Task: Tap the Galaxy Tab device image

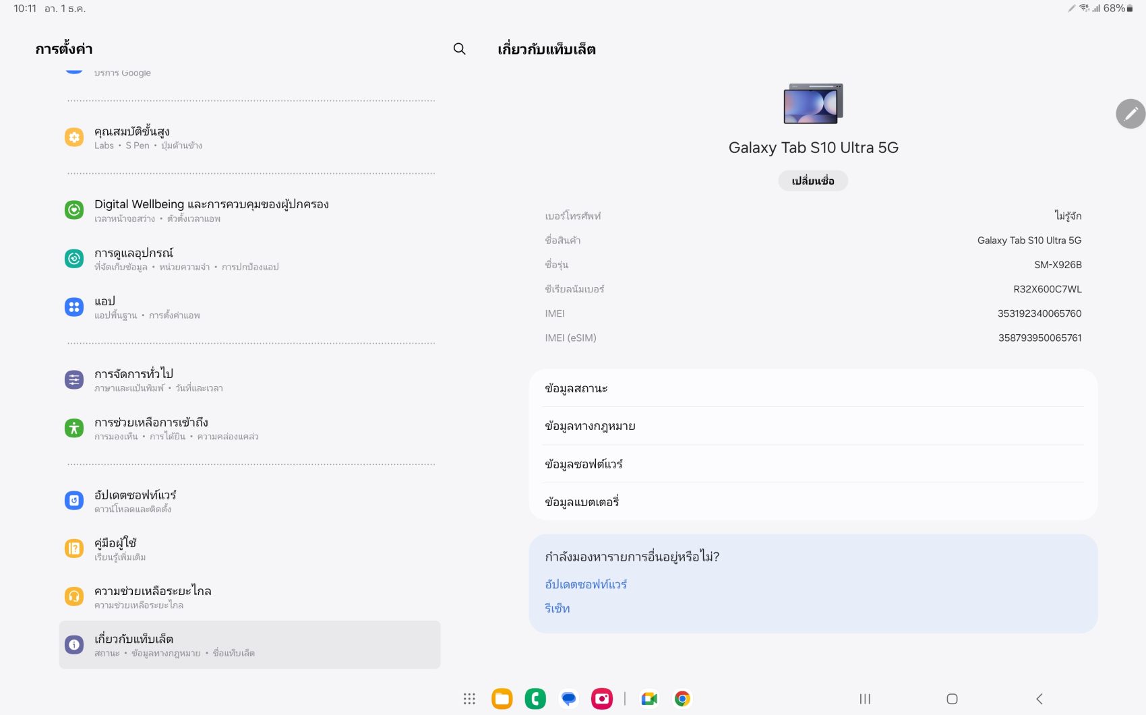Action: 813,103
